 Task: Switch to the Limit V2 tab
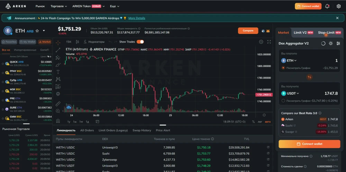pyautogui.click(x=303, y=33)
